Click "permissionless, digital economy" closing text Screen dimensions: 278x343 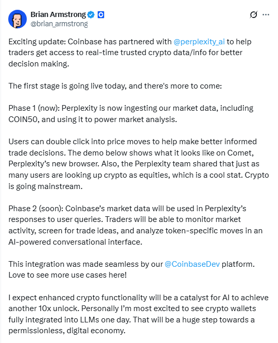[67, 331]
